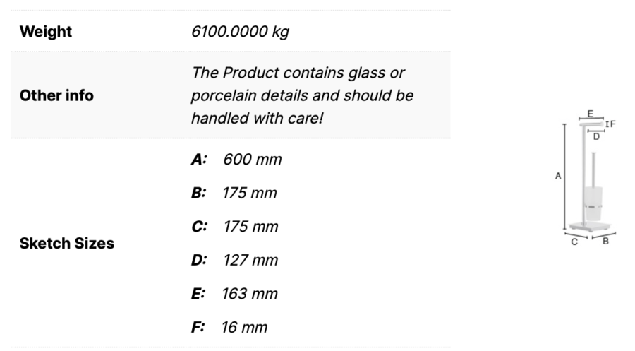This screenshot has height=351, width=635.
Task: Click the glass or porcelain handling notice
Action: (x=302, y=95)
